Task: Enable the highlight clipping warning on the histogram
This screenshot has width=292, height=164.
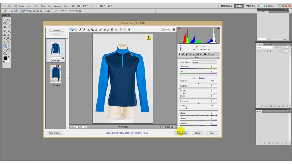Action: click(x=218, y=28)
